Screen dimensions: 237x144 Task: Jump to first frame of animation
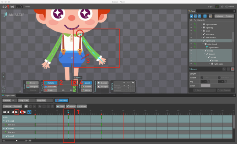tap(5, 112)
